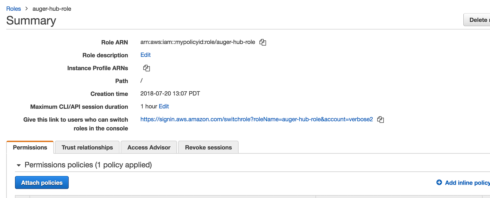Copy the switch role console link
This screenshot has height=198, width=490.
380,119
